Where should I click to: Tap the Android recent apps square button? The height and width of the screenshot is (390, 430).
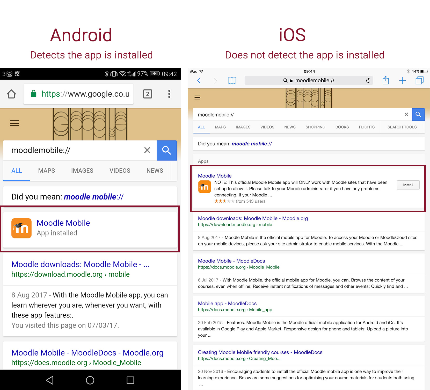pos(130,380)
